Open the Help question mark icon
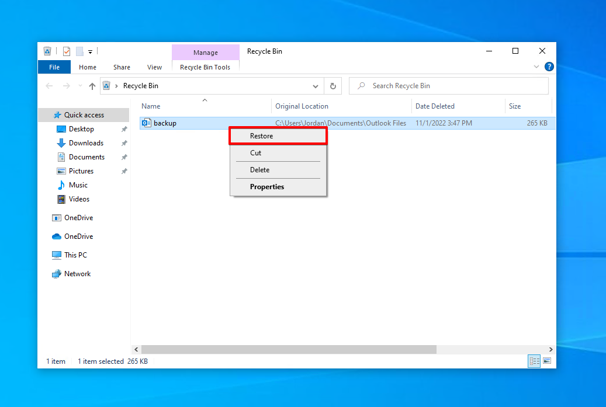Image resolution: width=606 pixels, height=407 pixels. coord(549,67)
